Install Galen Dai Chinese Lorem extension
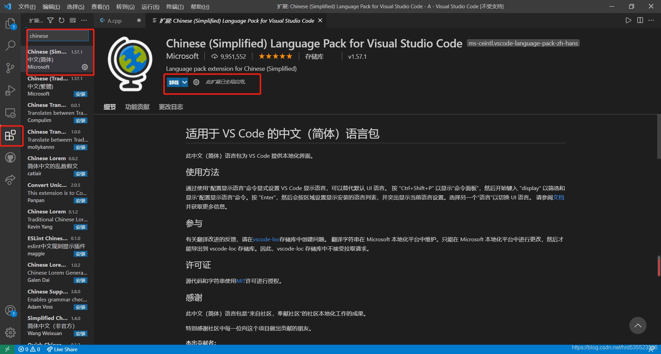This screenshot has width=661, height=354. point(81,280)
